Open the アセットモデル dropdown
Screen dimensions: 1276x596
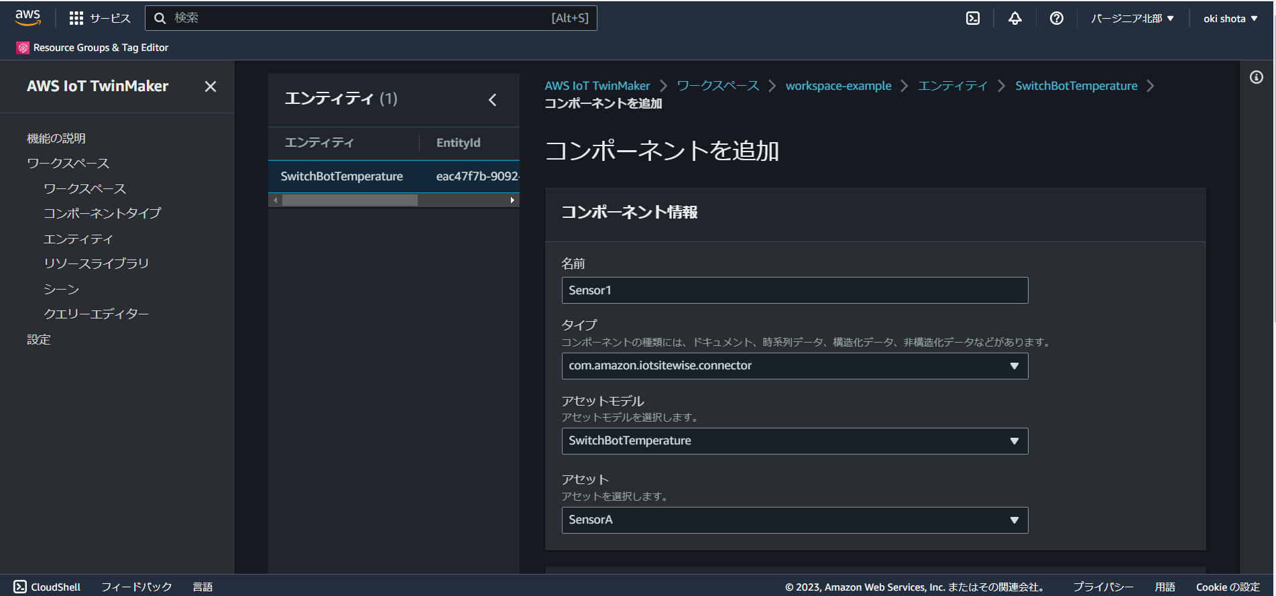pos(795,441)
